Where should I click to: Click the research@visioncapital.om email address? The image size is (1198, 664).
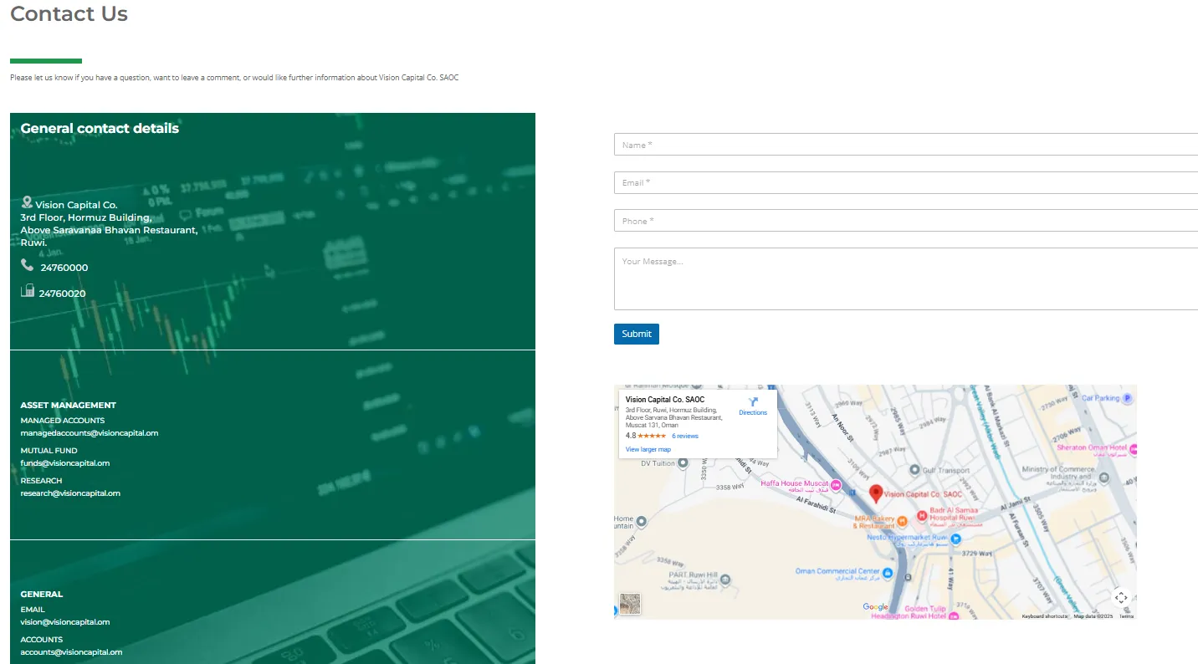click(x=70, y=493)
